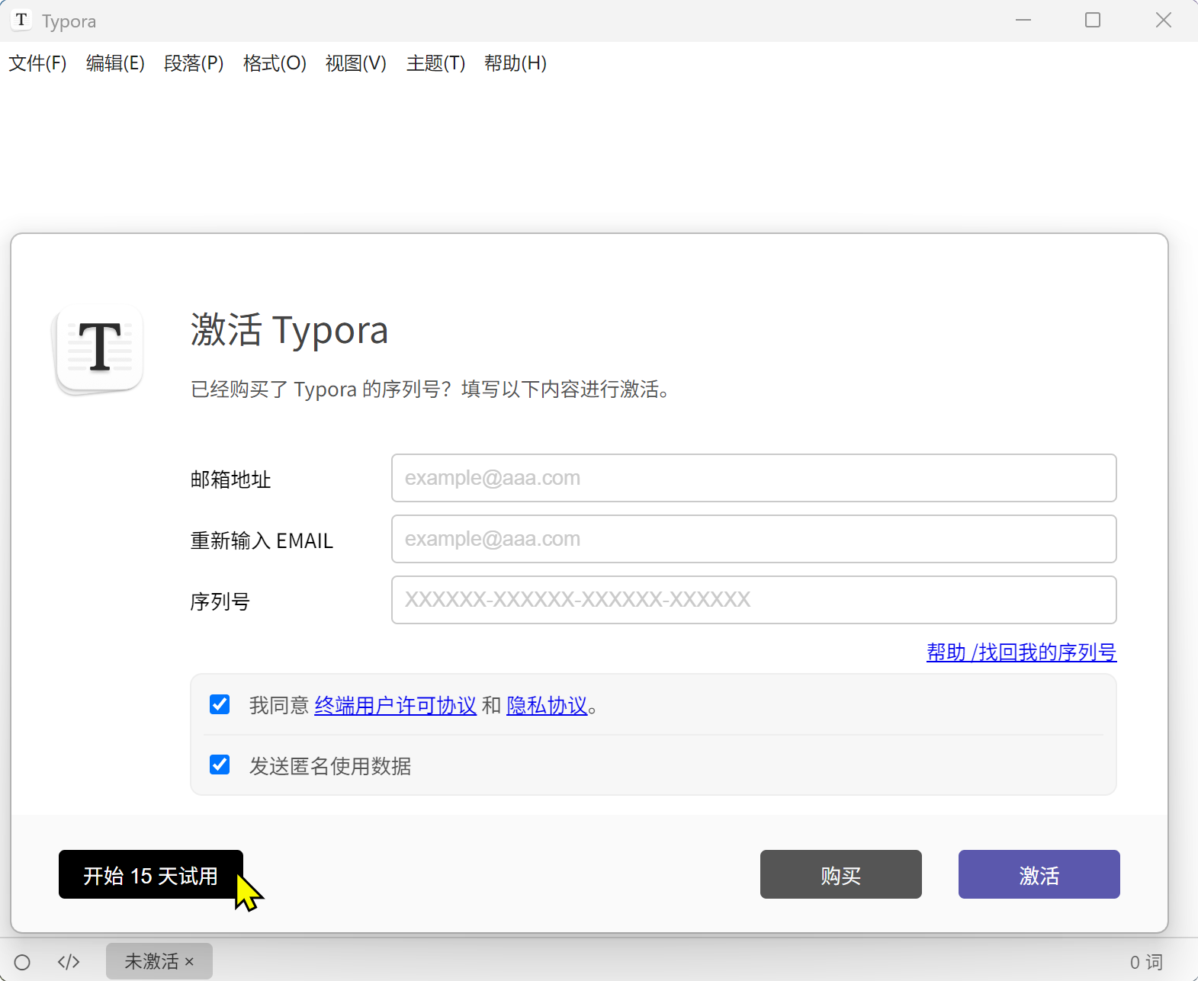This screenshot has height=981, width=1198.
Task: Click the Typora logo in the activation dialog
Action: [99, 349]
